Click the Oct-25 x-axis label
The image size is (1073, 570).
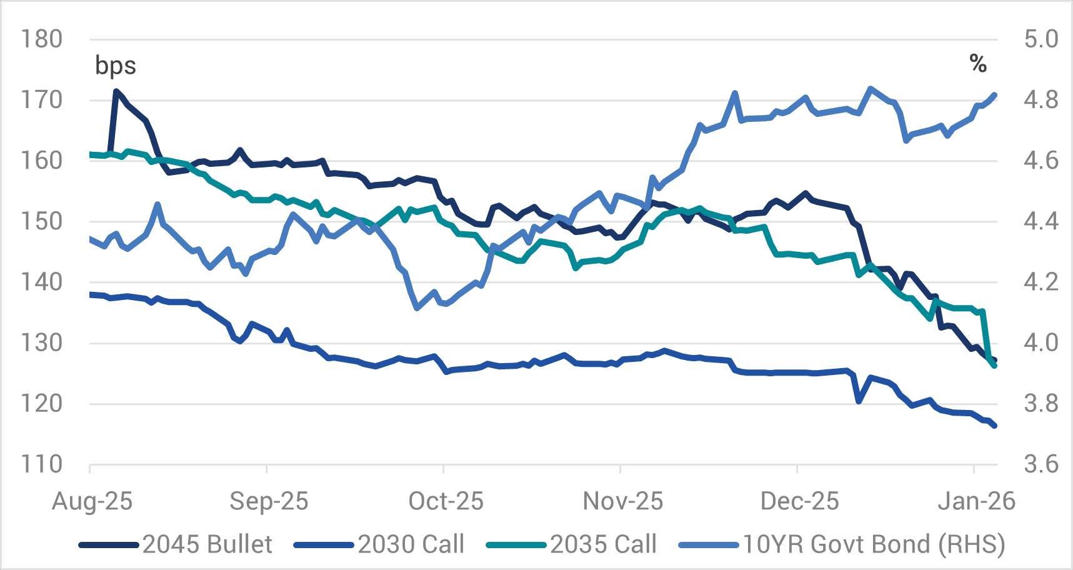(x=446, y=501)
